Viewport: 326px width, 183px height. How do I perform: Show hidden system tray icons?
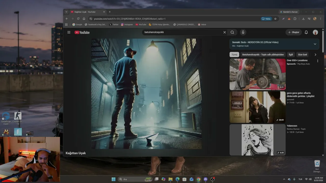click(x=284, y=179)
